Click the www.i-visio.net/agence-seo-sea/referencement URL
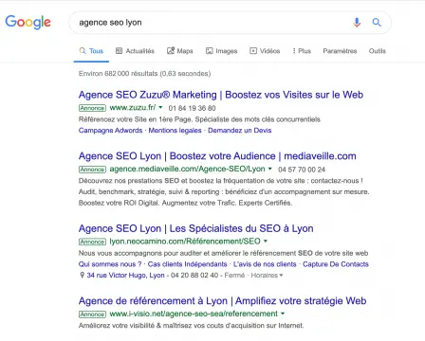 [x=194, y=314]
